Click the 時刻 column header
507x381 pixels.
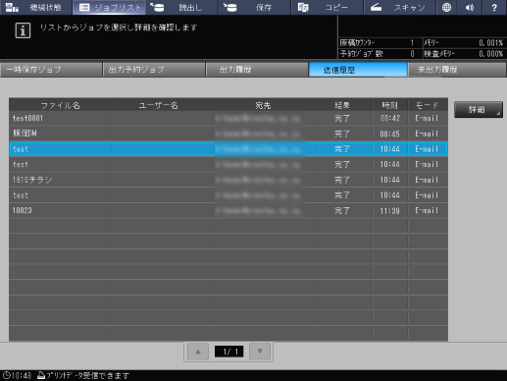(390, 105)
